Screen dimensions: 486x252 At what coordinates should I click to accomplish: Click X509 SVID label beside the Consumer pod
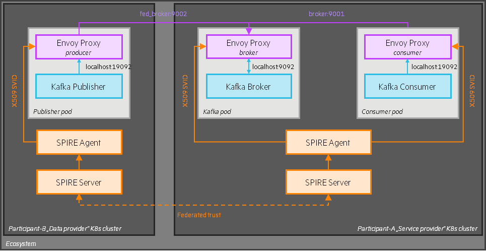click(472, 91)
